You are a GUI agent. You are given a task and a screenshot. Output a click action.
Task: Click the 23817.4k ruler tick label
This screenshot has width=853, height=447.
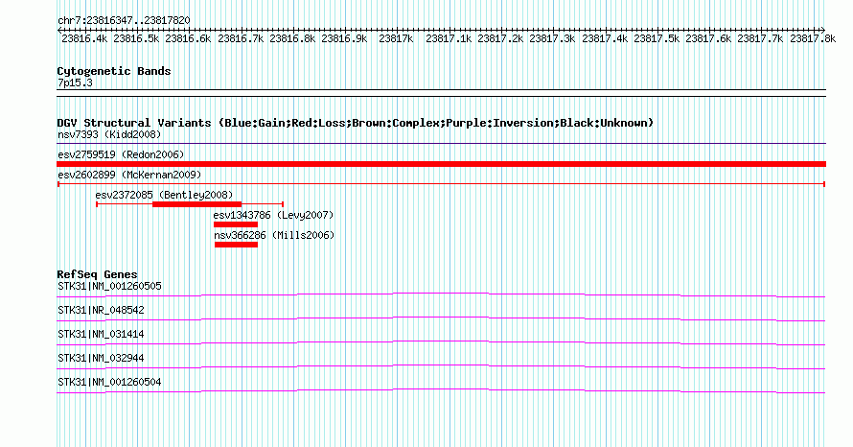pos(605,38)
